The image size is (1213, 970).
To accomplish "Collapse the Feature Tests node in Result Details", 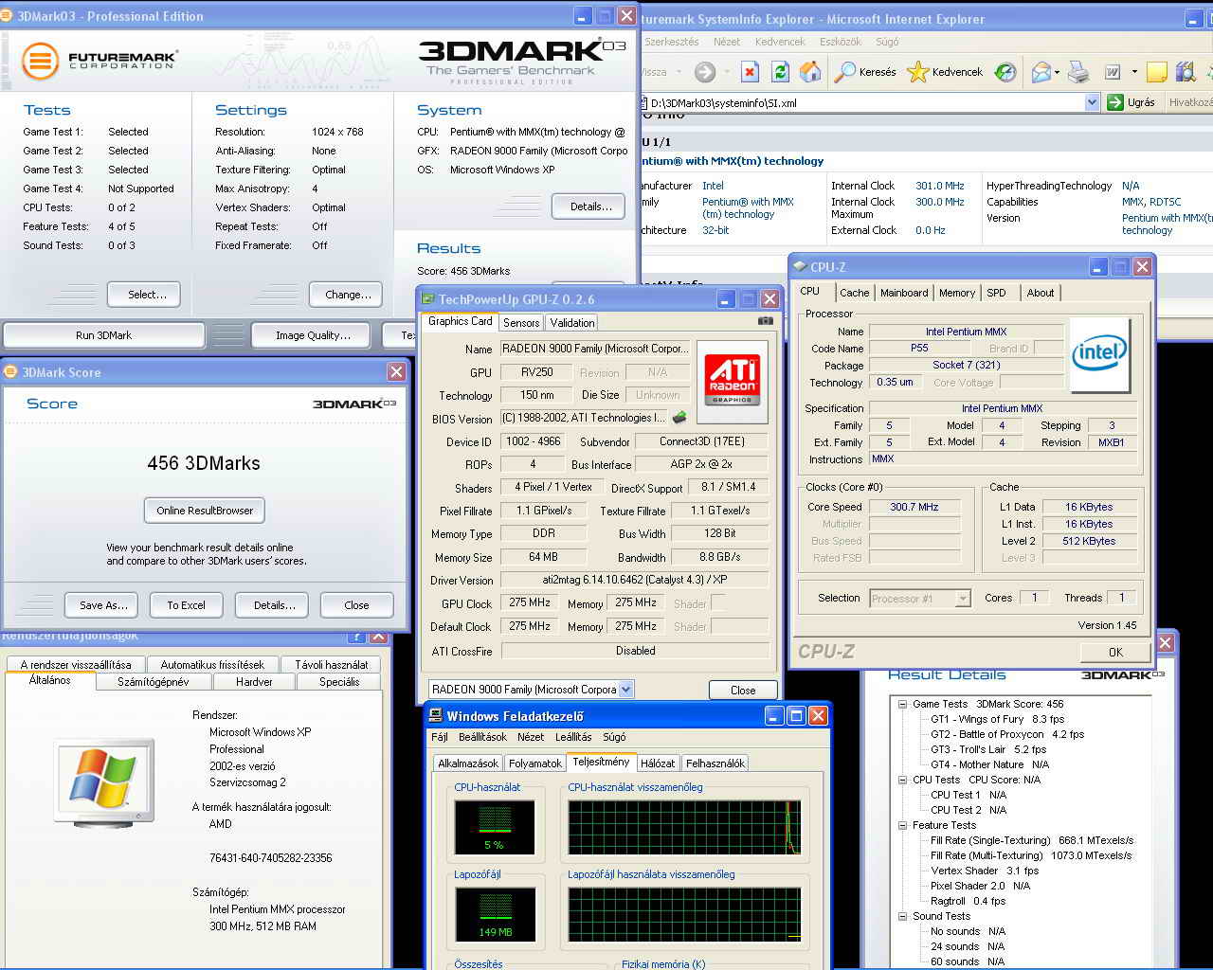I will pyautogui.click(x=902, y=825).
